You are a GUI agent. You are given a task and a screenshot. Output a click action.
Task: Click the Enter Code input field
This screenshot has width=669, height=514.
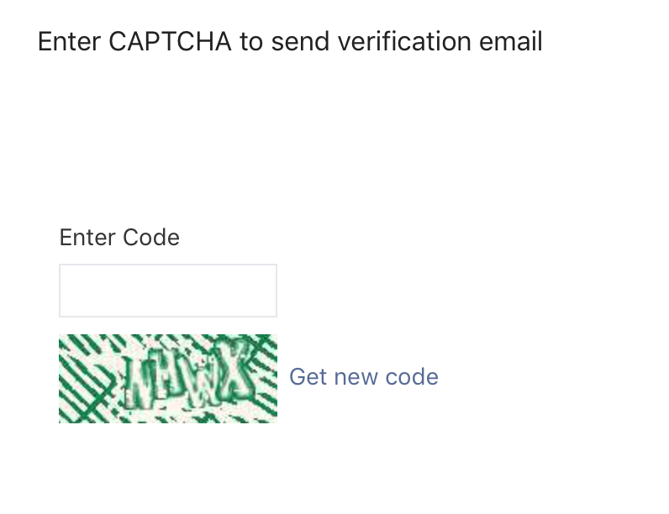tap(168, 291)
